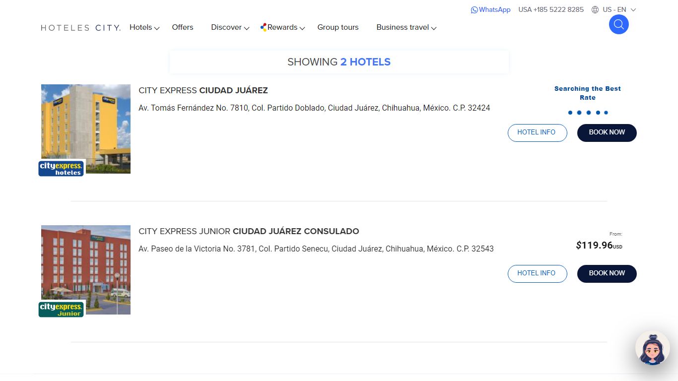The width and height of the screenshot is (678, 381).
Task: Click the Showing 2 Hotels banner
Action: (339, 62)
